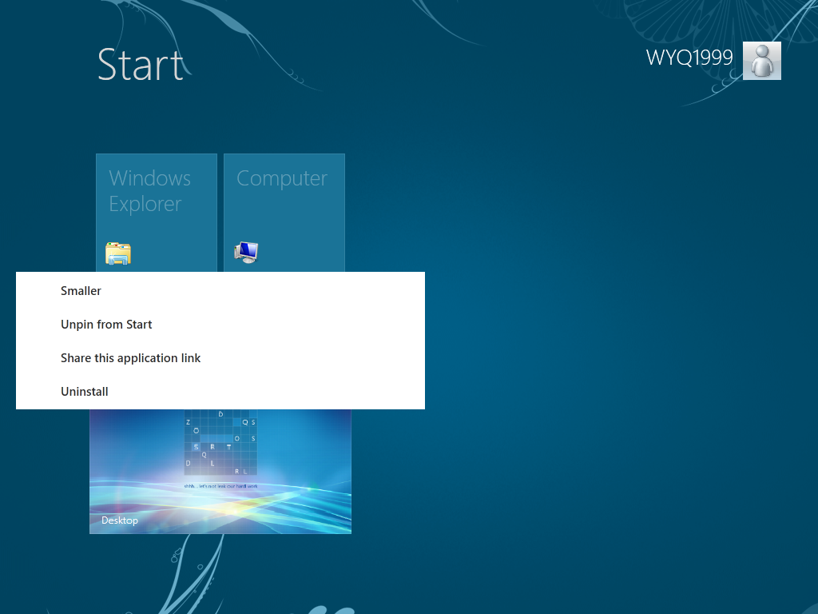Open the Windows Explorer tile by its title
818x614 pixels.
point(149,191)
